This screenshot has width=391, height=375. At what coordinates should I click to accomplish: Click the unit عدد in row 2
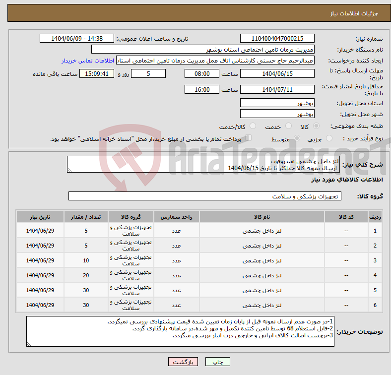176,246
